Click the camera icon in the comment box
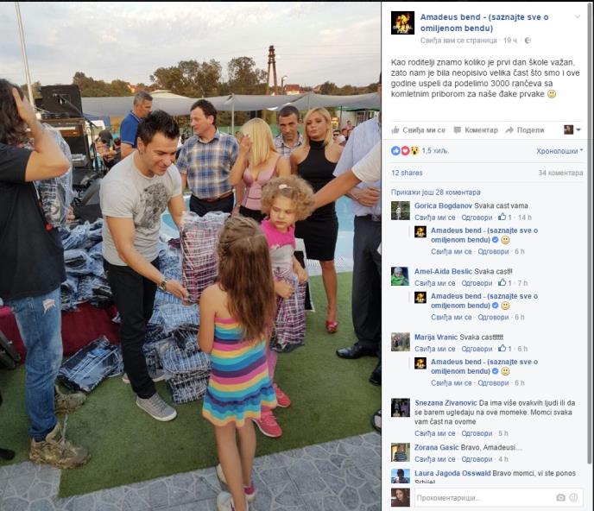Image resolution: width=594 pixels, height=511 pixels. click(x=560, y=497)
